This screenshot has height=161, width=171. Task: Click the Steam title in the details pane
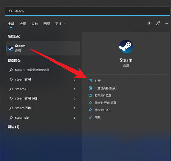[126, 60]
